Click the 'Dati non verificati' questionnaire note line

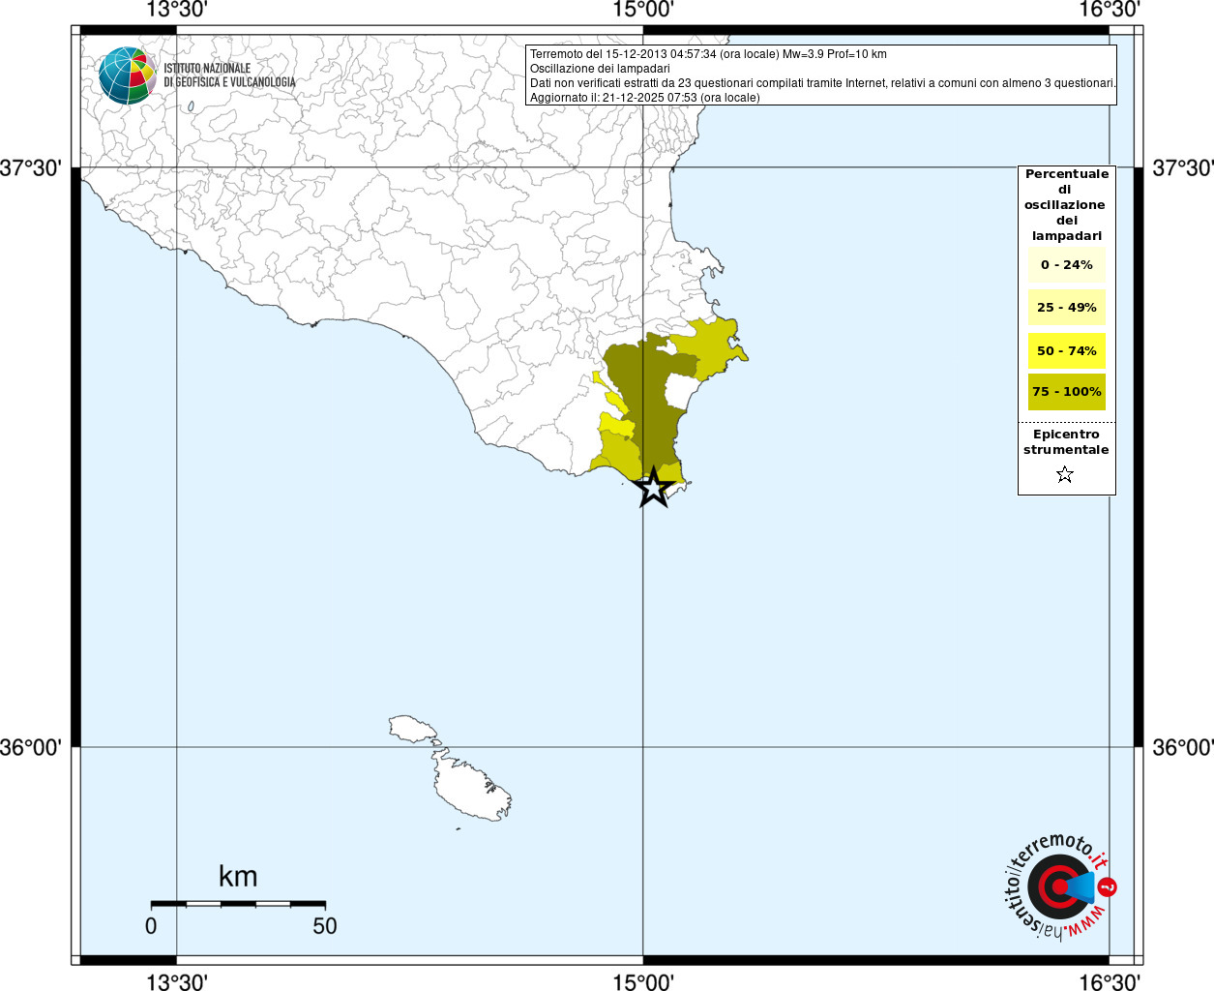[x=822, y=83]
